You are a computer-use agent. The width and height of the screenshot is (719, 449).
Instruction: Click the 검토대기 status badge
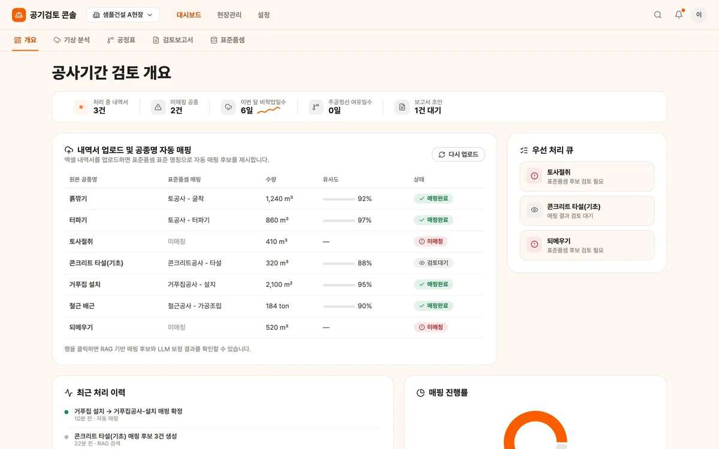tap(434, 263)
